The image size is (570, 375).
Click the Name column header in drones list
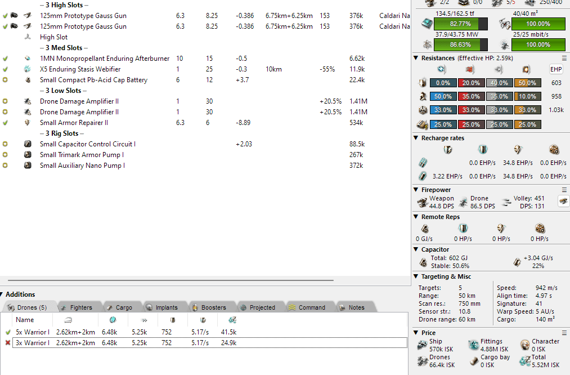point(25,320)
